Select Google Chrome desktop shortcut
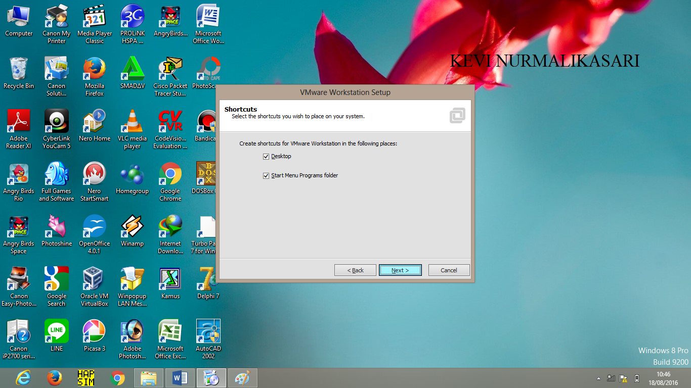This screenshot has width=691, height=388. click(170, 182)
